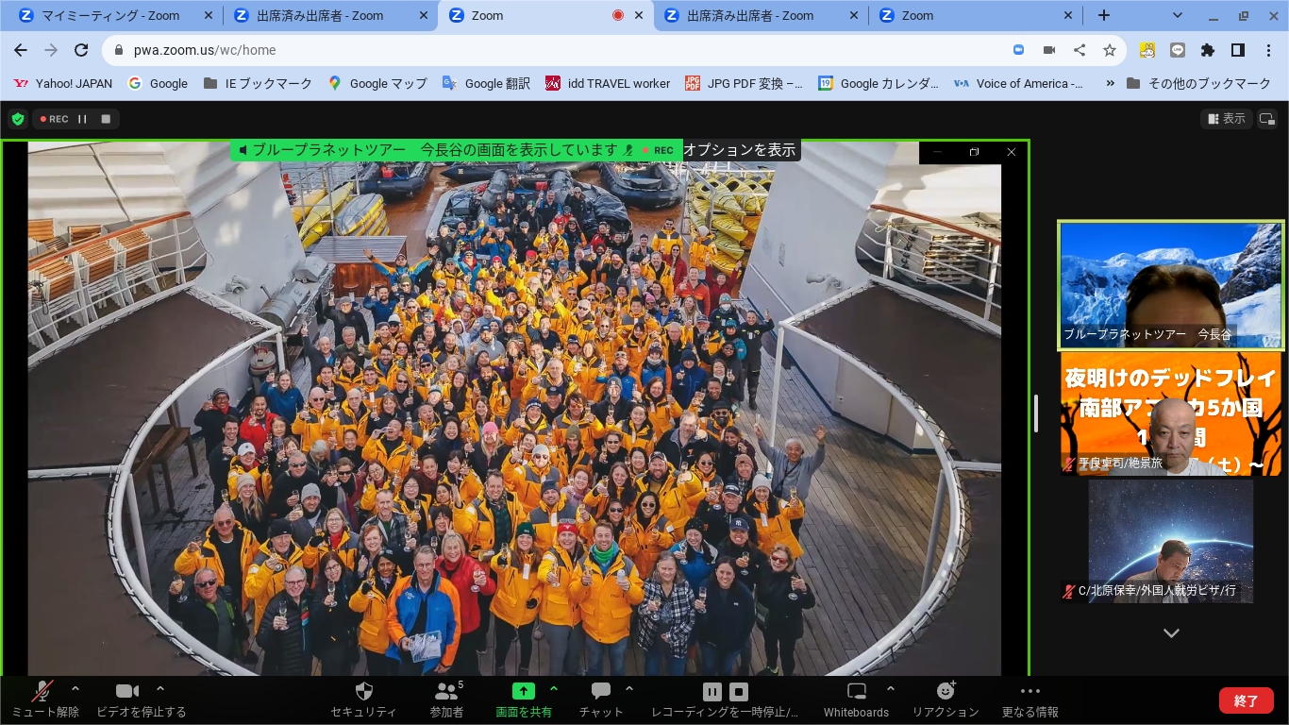Expand video options caret beside ビデオを停止する
This screenshot has width=1289, height=725.
pos(160,689)
